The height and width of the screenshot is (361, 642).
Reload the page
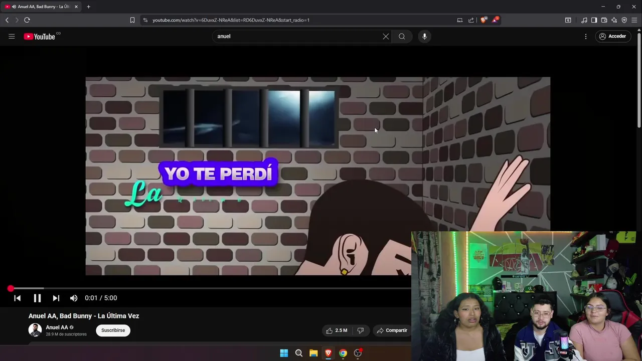pos(27,20)
